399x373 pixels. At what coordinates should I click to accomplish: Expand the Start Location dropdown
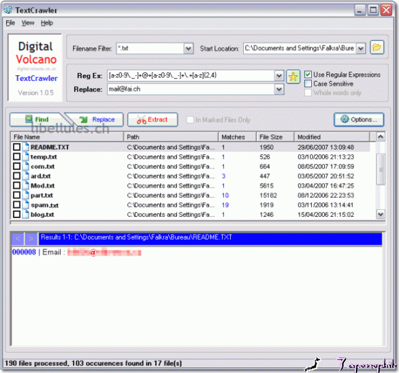click(360, 49)
